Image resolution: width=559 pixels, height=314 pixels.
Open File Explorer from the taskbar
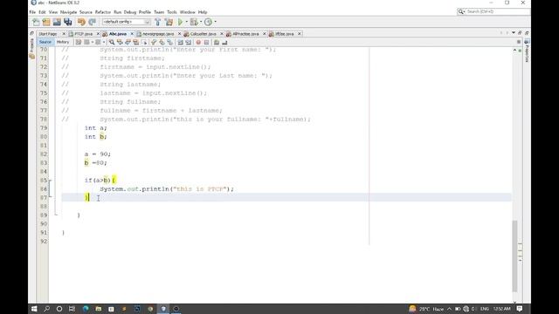[x=99, y=309]
